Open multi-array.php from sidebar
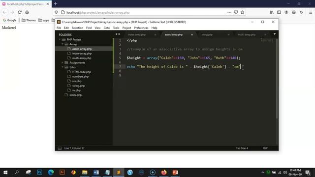This screenshot has height=177, width=315. [82, 58]
